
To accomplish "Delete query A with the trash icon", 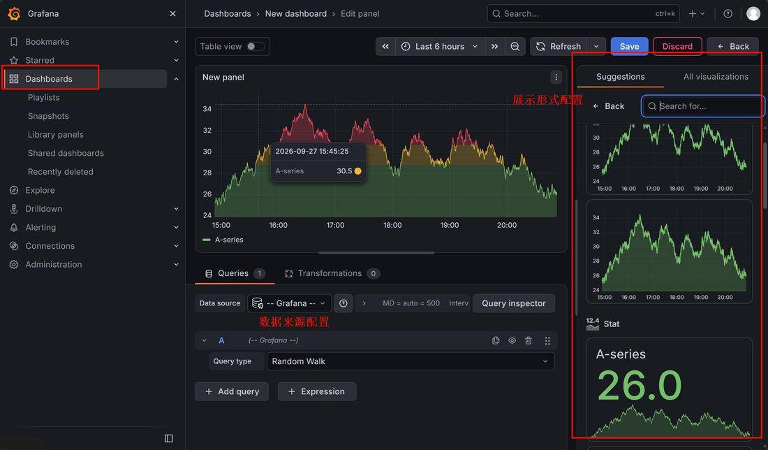I will click(529, 340).
